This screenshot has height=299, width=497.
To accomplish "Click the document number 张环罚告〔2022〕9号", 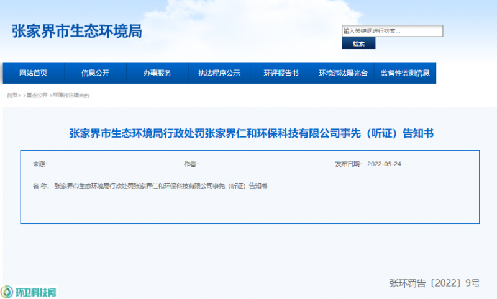I will [x=434, y=283].
